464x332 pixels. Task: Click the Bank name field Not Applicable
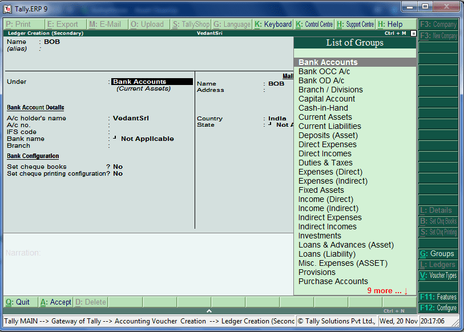[147, 139]
